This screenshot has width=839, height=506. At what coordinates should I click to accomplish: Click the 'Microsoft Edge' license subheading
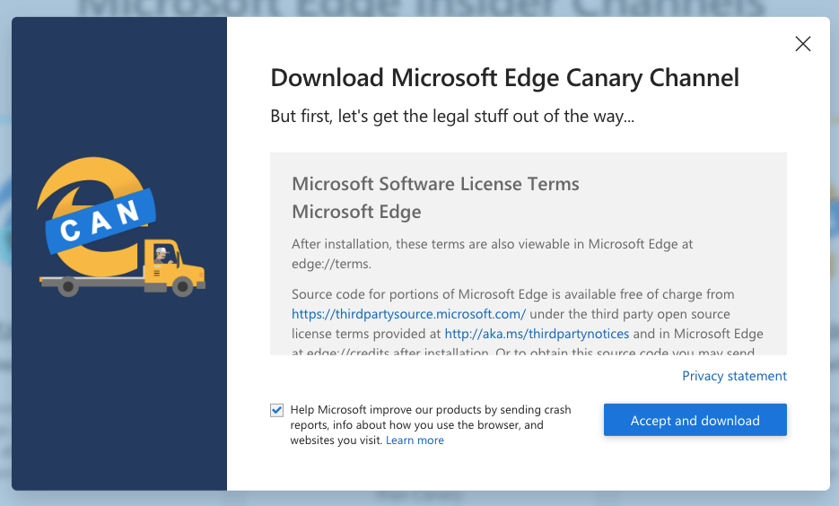356,212
